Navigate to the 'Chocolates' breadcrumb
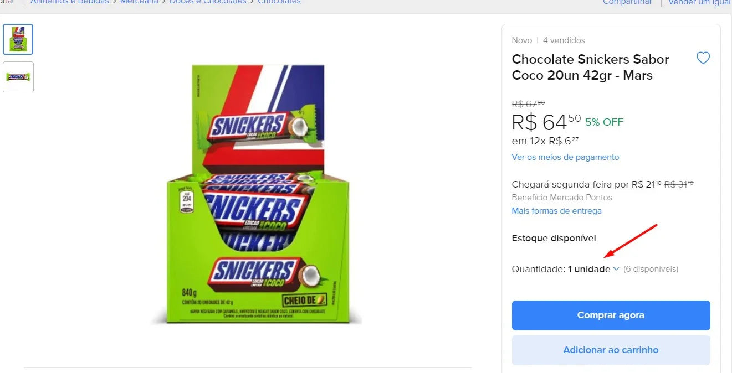 (279, 2)
